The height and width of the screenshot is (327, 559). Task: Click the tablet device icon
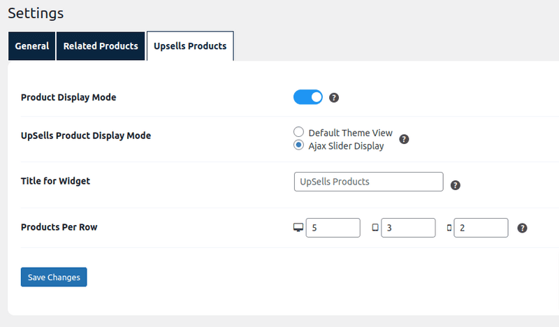[x=375, y=228]
